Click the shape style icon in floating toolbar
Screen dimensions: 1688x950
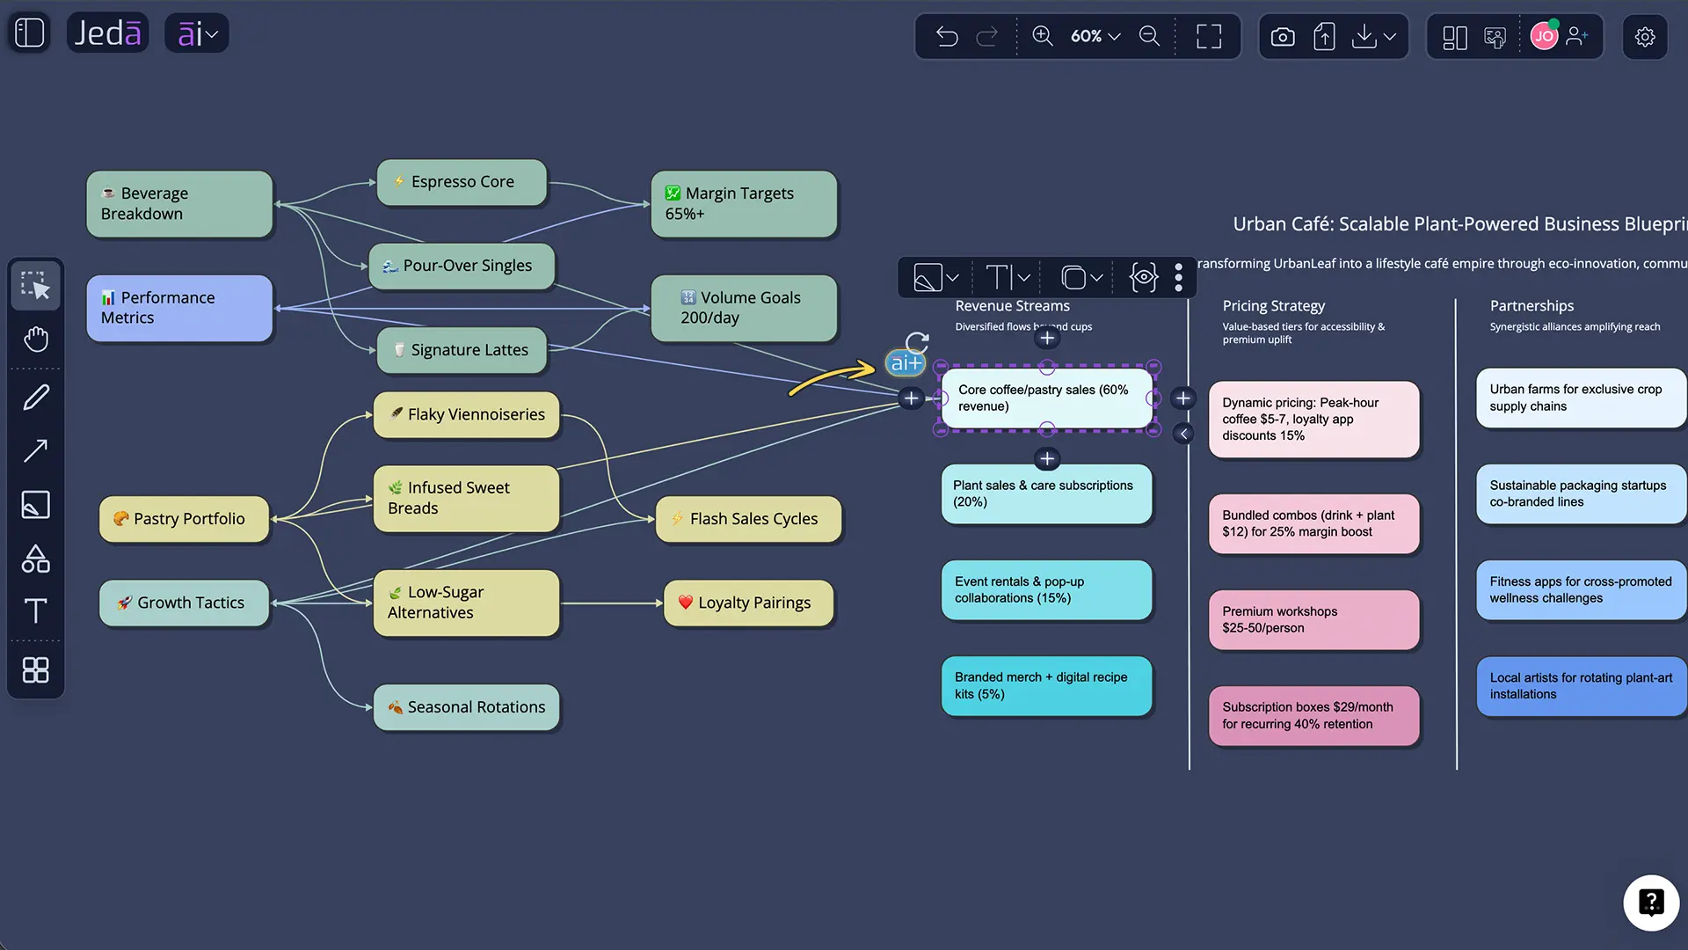(x=1073, y=278)
